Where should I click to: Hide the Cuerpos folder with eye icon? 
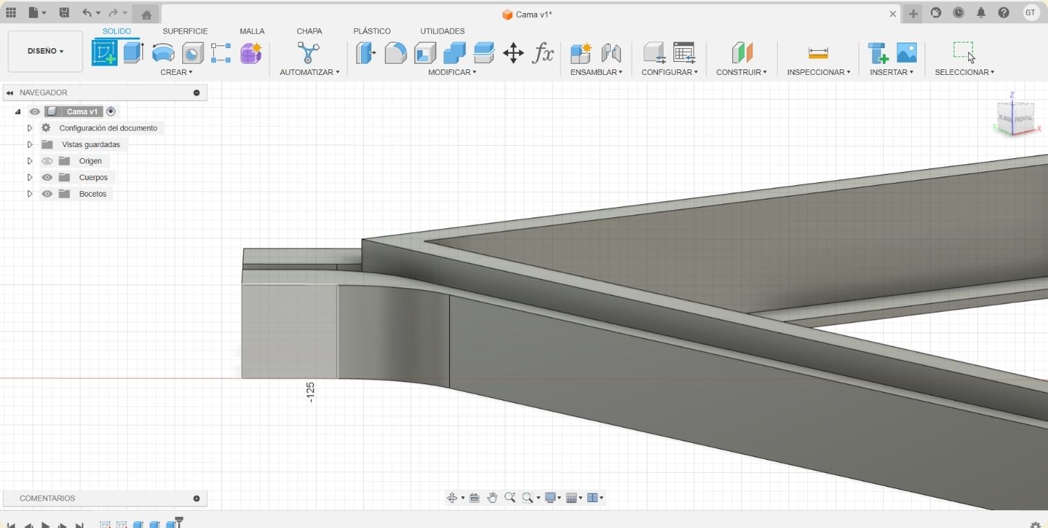(47, 177)
